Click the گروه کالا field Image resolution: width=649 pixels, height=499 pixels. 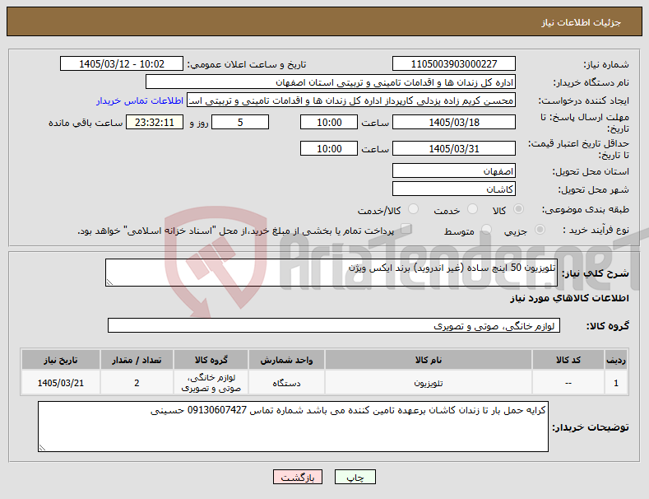[x=334, y=326]
